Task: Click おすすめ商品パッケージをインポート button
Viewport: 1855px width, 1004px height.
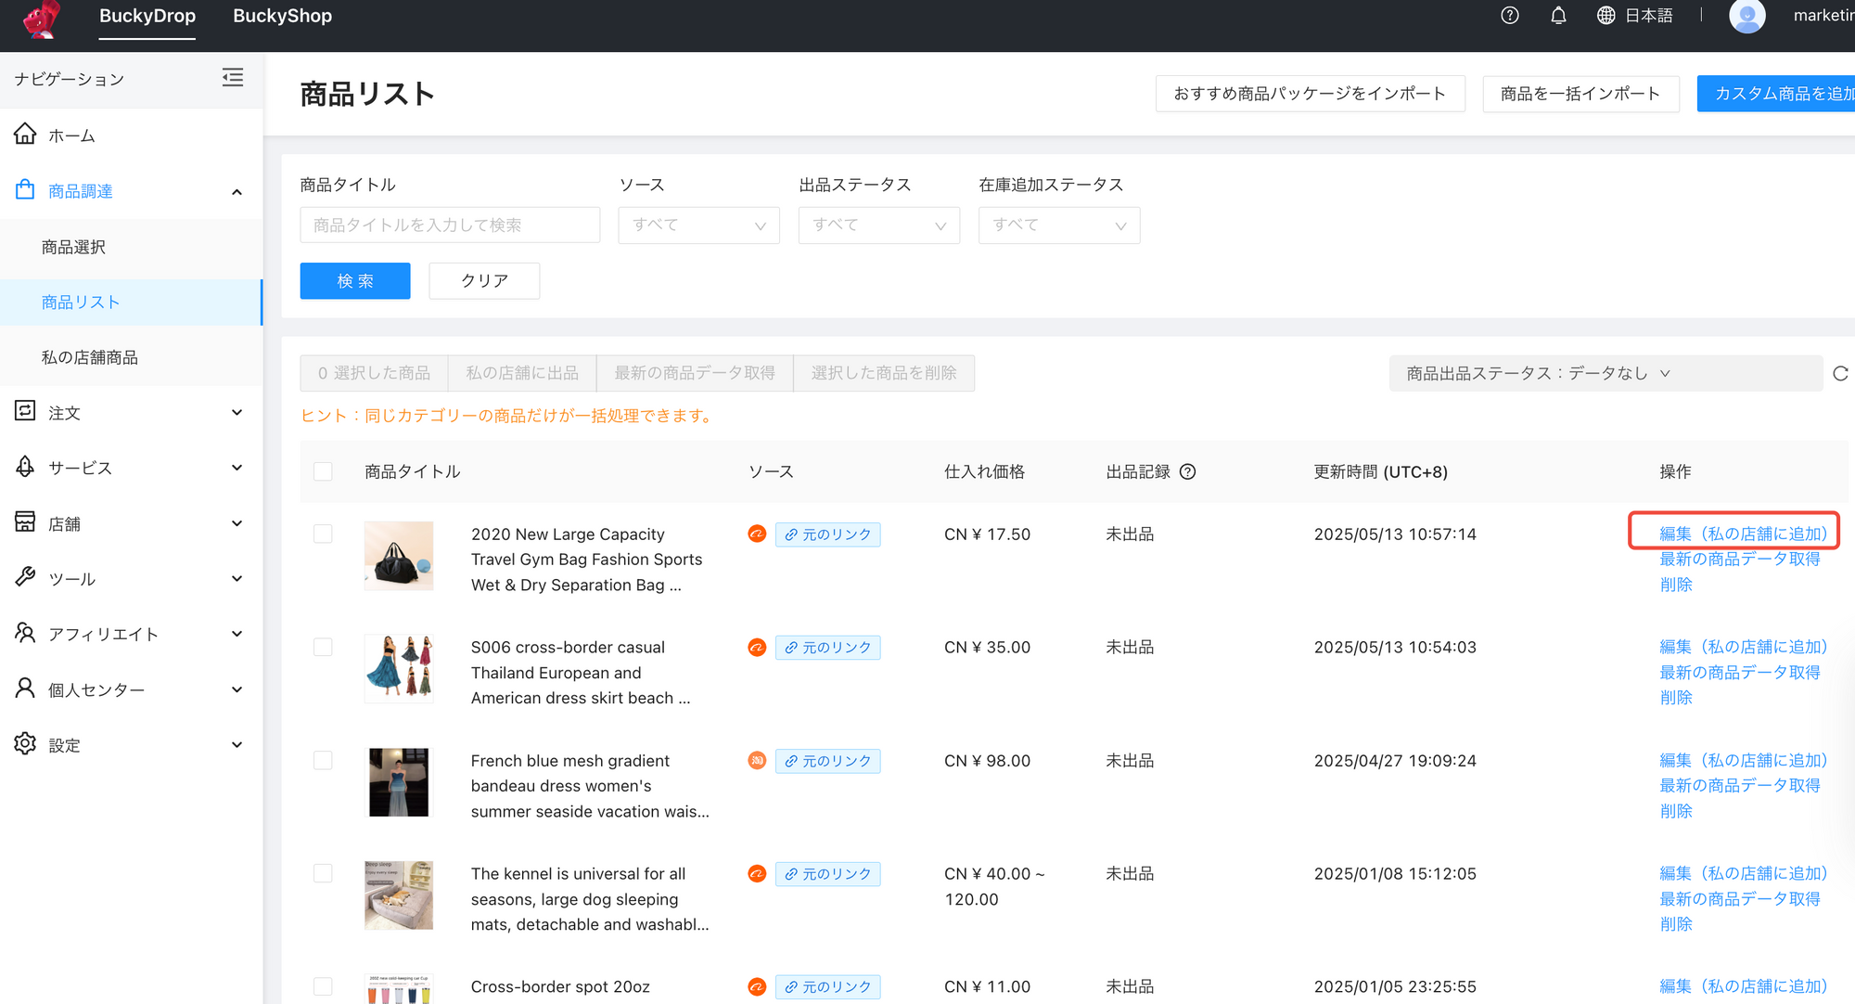Action: coord(1310,94)
